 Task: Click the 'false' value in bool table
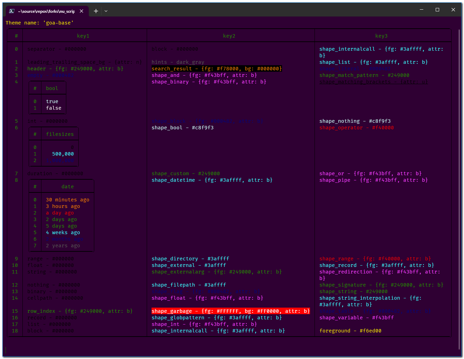54,108
